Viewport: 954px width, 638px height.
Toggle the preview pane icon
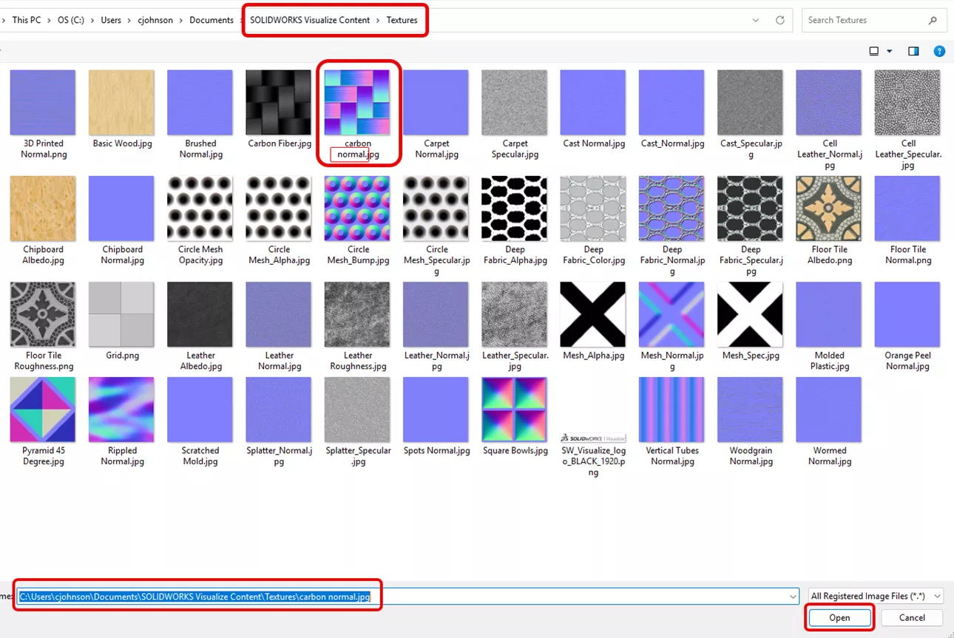coord(913,51)
